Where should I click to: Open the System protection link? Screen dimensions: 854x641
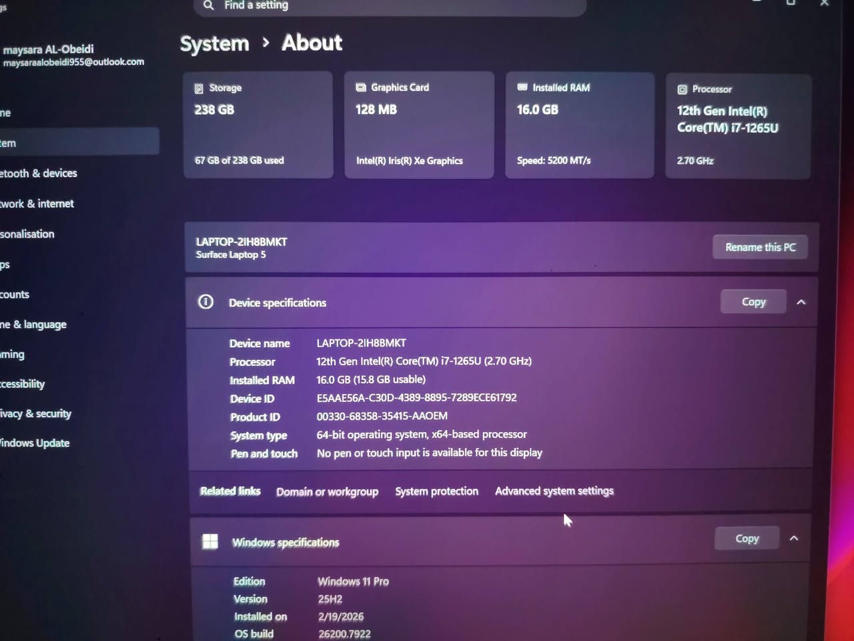[436, 491]
